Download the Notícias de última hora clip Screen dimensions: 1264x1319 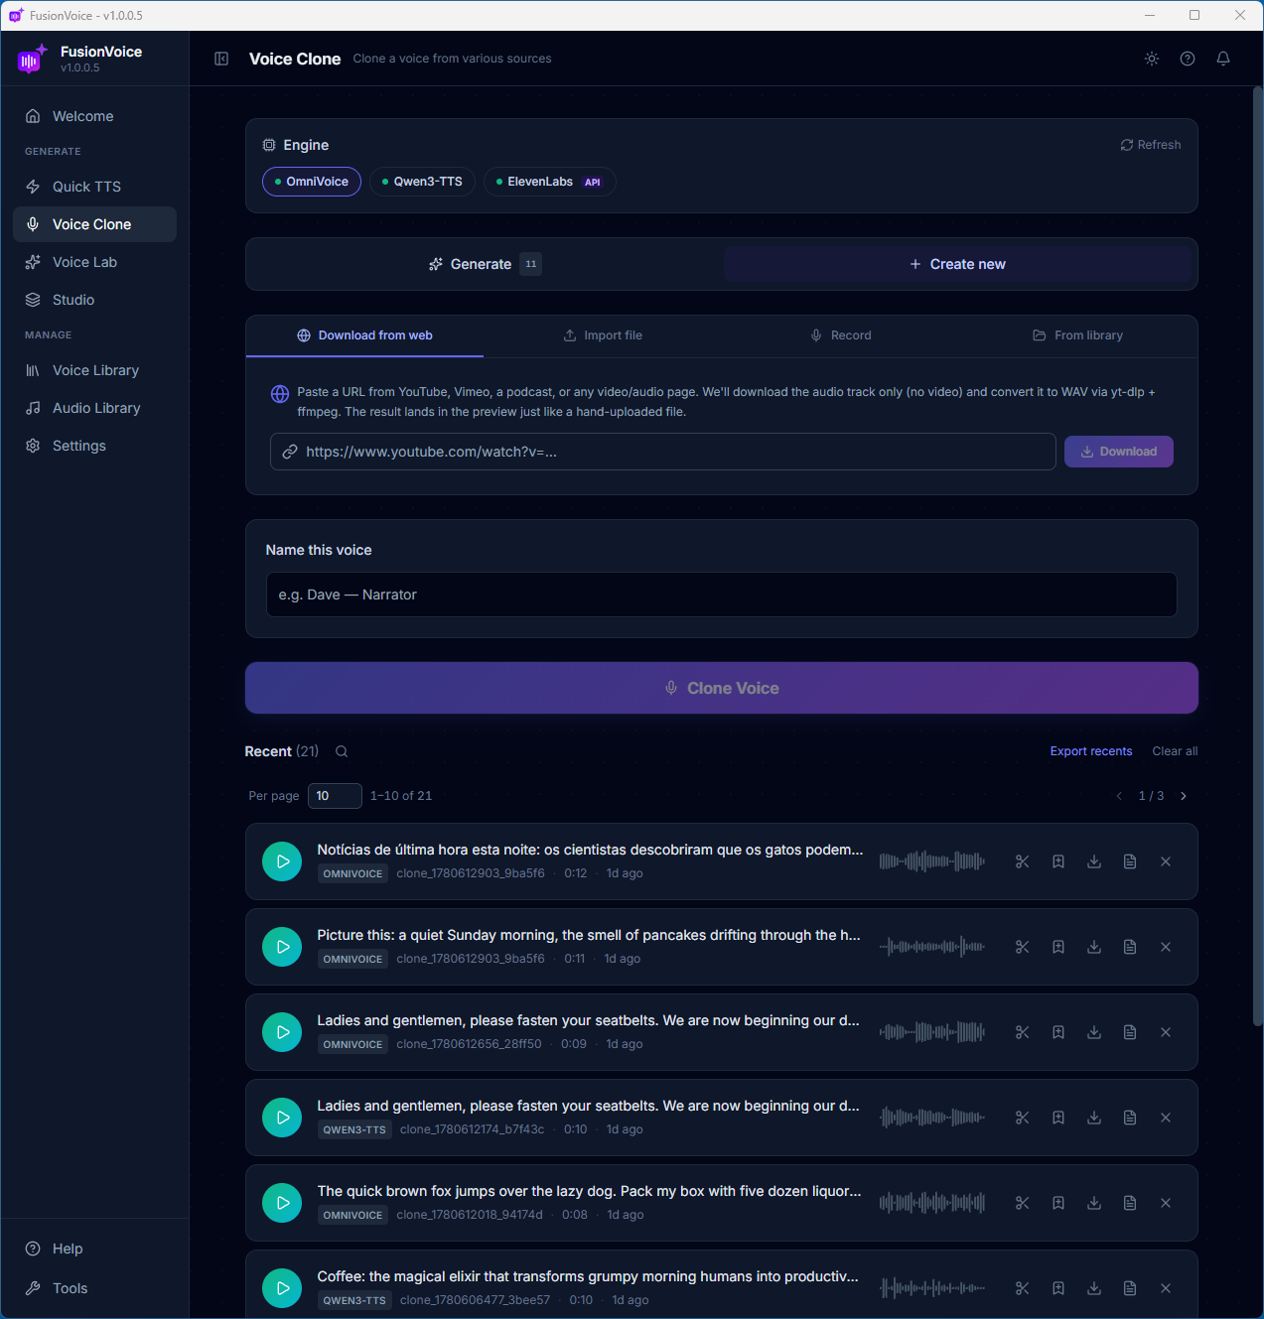point(1094,861)
